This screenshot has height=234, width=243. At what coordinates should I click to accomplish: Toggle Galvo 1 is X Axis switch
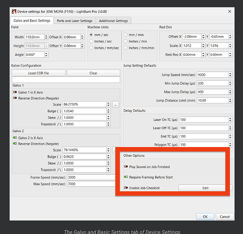tap(15, 92)
